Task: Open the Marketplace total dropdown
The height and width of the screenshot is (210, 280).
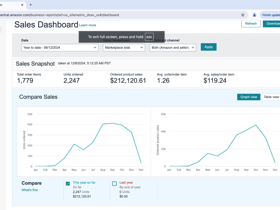Action: point(124,48)
